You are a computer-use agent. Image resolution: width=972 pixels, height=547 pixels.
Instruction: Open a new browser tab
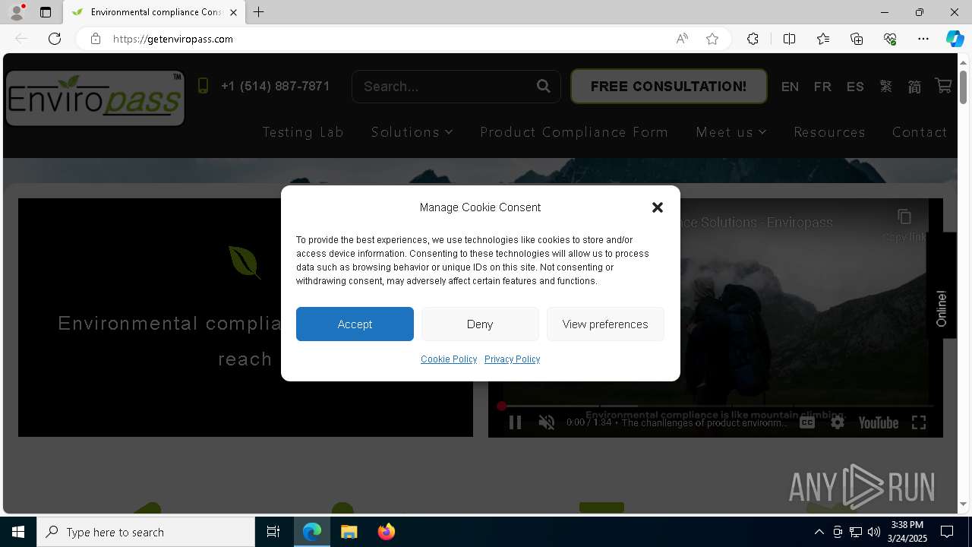(x=259, y=12)
